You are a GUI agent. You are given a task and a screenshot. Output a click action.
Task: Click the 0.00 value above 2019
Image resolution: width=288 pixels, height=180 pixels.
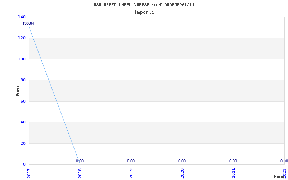coord(131,161)
